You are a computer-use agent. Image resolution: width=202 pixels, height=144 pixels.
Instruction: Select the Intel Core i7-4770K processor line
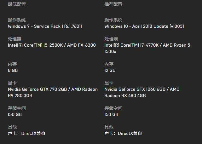pos(147,45)
